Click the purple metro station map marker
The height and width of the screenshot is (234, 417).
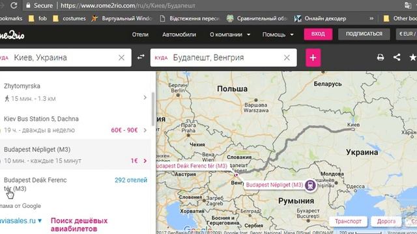(310, 185)
